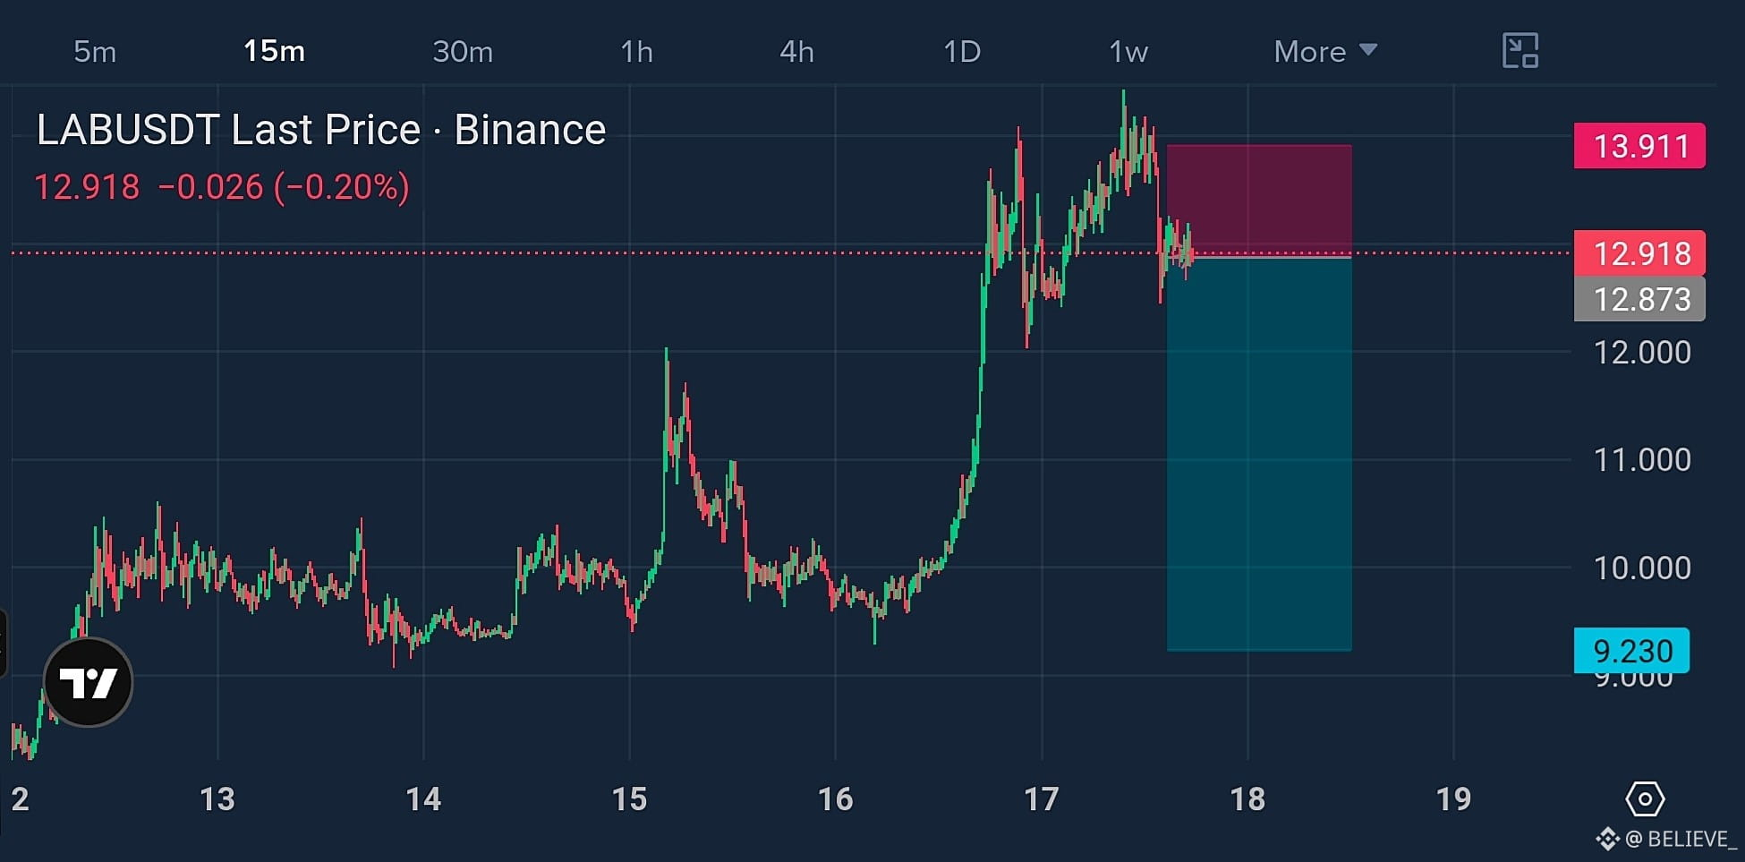This screenshot has width=1745, height=862.
Task: Select the 5m timeframe
Action: coord(95,52)
